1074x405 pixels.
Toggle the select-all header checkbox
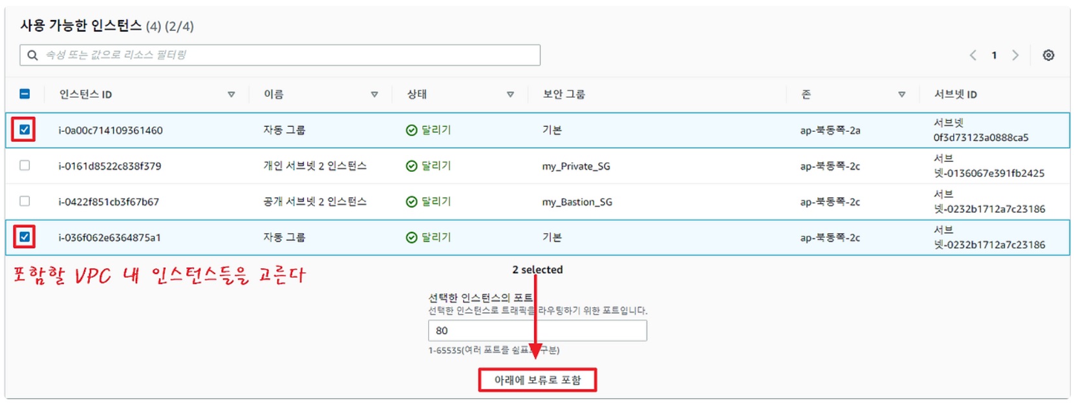(25, 94)
